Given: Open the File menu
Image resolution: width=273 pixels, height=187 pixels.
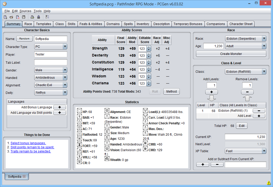Looking at the screenshot, I should [x=7, y=11].
